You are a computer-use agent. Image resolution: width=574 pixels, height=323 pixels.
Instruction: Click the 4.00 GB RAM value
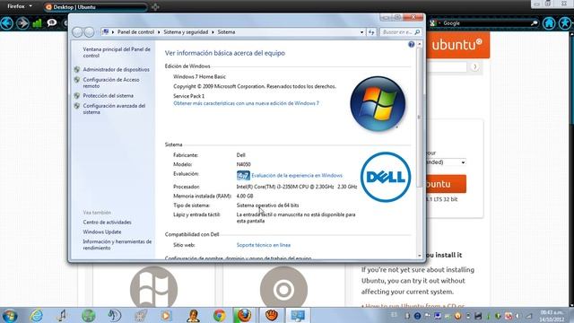click(x=245, y=196)
